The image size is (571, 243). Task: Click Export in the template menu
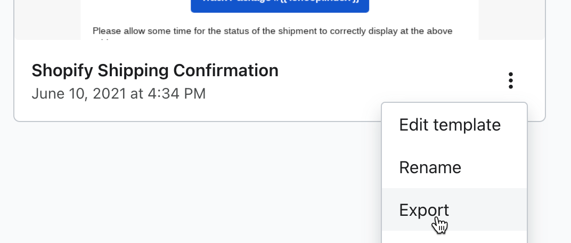[x=424, y=209]
